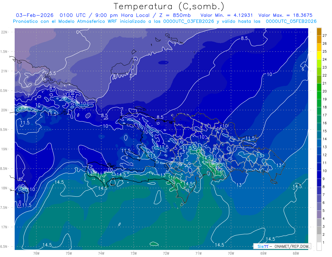The width and height of the screenshot is (332, 257).
Task: Click the "0000UTC_03FEB2026" initialization timestamp
Action: pyautogui.click(x=189, y=21)
